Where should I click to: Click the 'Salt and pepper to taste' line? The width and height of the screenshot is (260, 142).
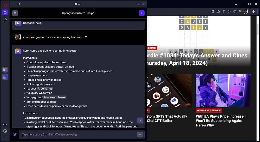pyautogui.click(x=41, y=102)
